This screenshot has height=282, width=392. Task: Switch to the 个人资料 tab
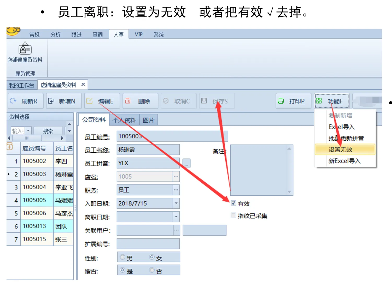coord(124,120)
